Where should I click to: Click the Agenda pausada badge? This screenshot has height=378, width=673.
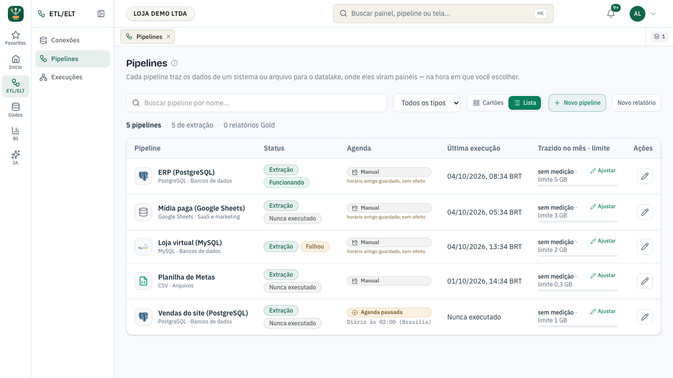[389, 313]
